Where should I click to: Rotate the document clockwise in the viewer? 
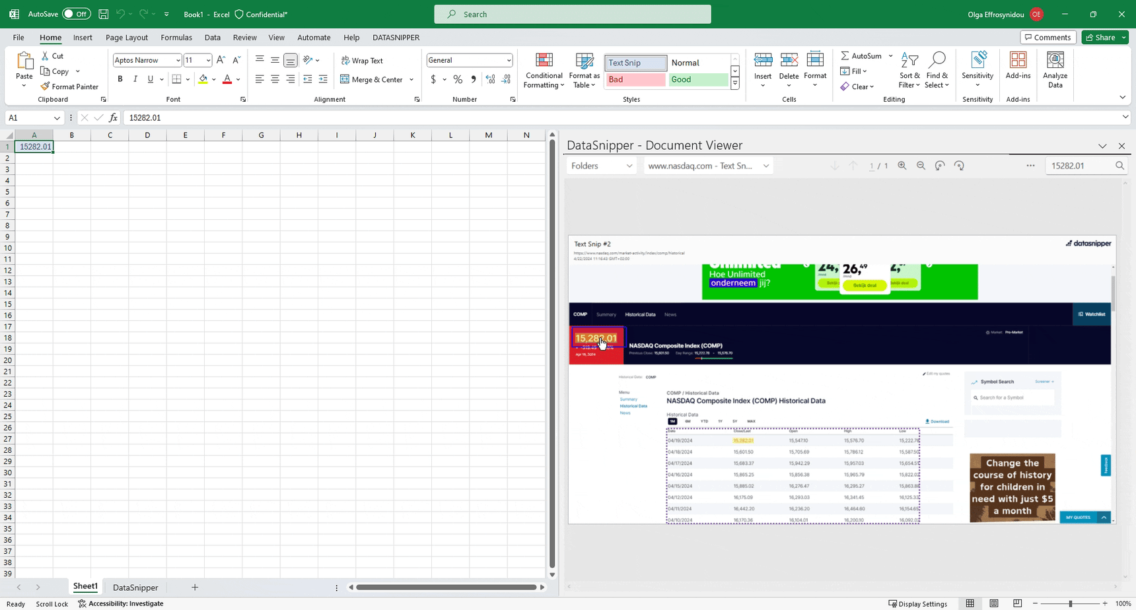(x=959, y=166)
